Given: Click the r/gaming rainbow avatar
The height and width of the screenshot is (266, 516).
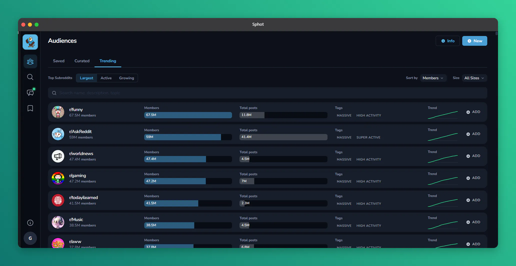Looking at the screenshot, I should tap(58, 178).
